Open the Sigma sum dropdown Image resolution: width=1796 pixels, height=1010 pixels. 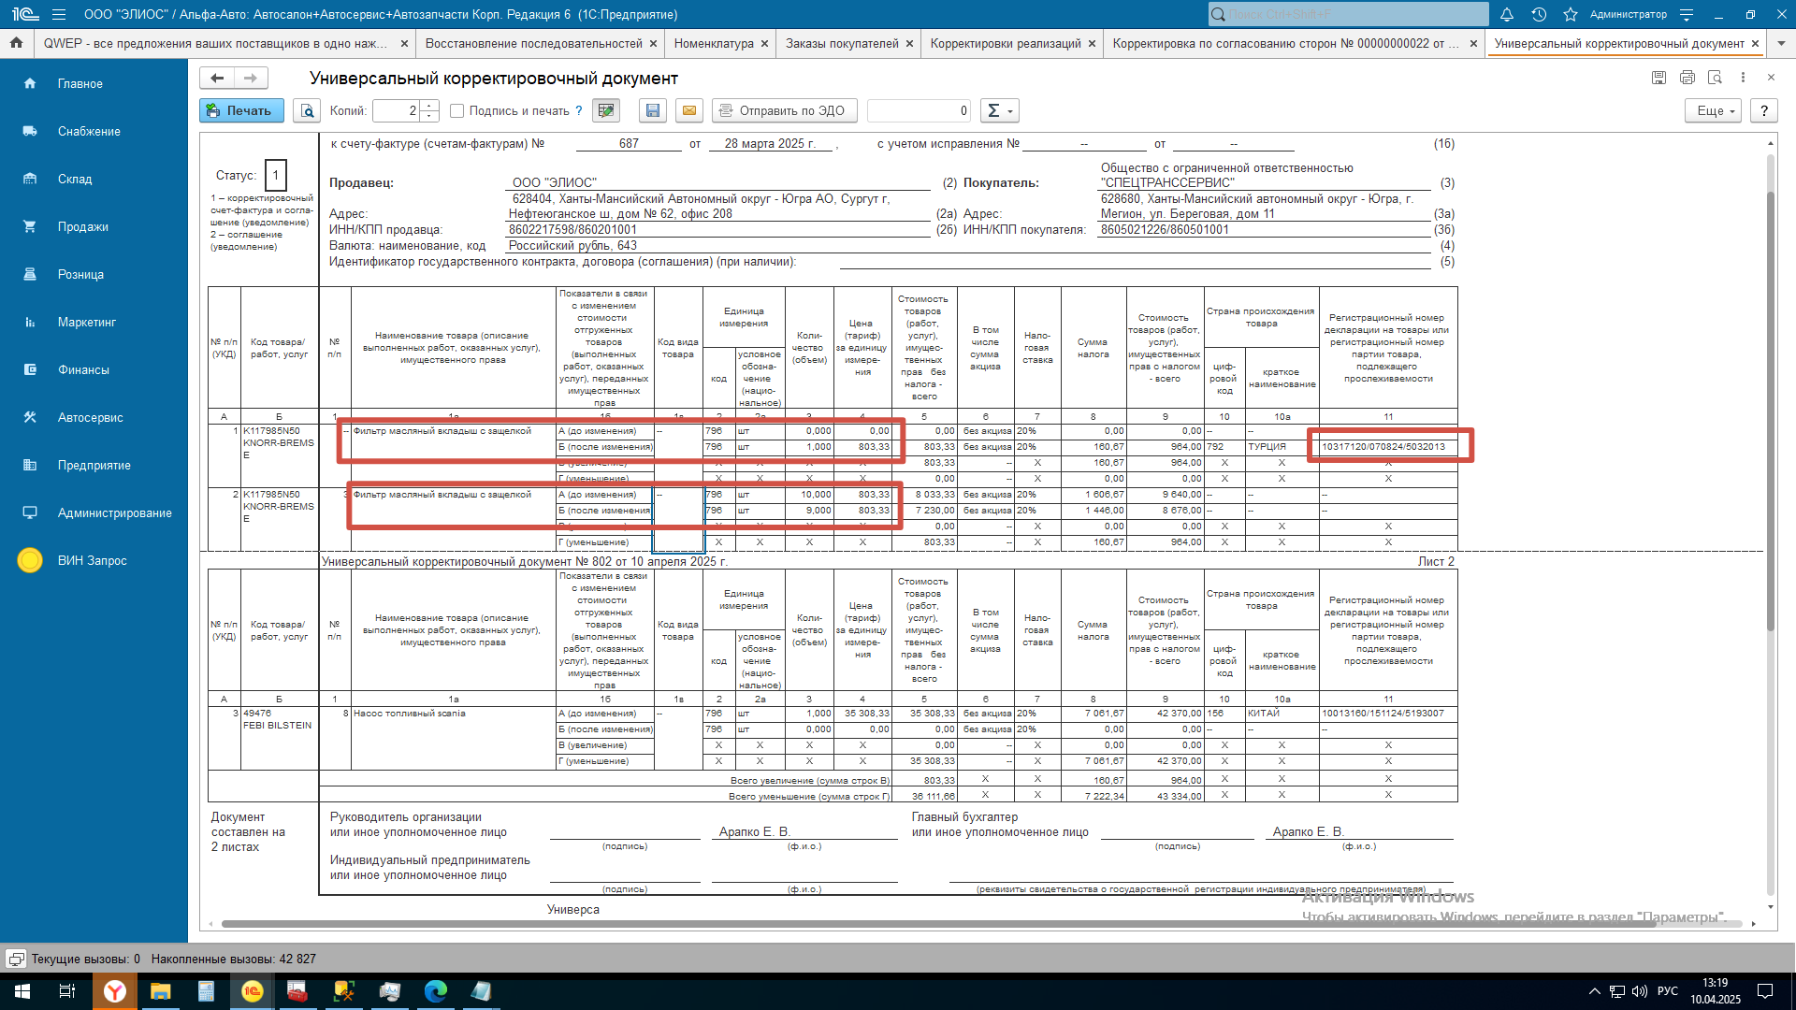(999, 110)
